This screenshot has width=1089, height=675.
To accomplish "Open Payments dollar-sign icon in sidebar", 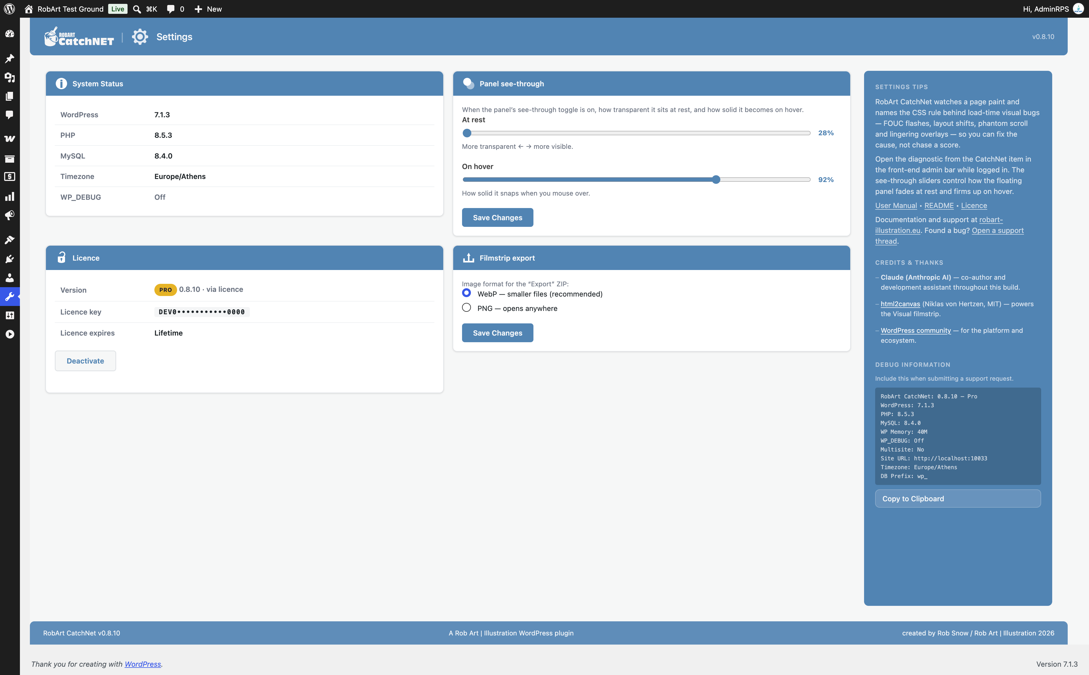I will click(x=9, y=177).
